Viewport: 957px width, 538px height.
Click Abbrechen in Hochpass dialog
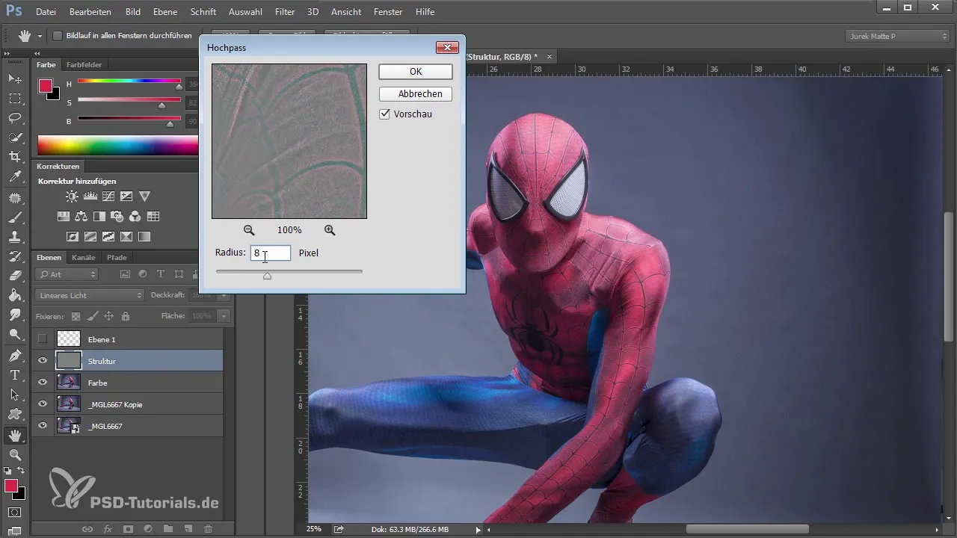pyautogui.click(x=416, y=94)
